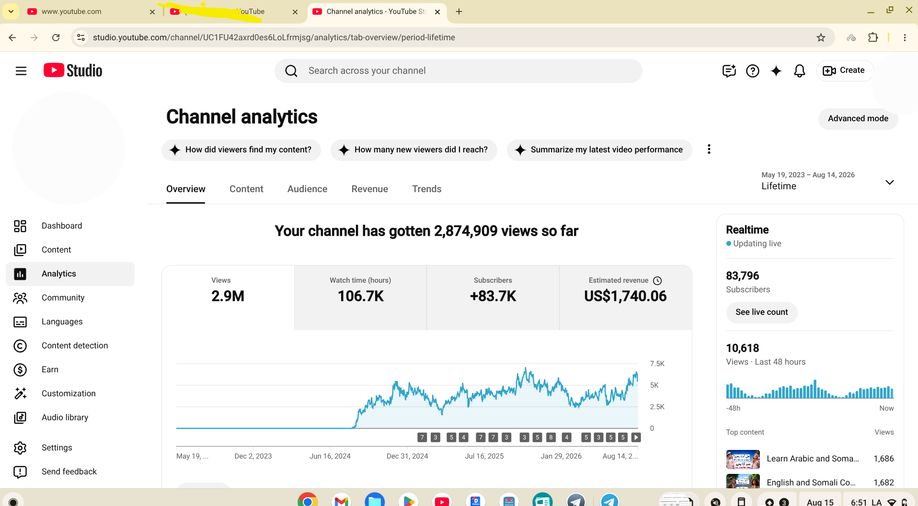This screenshot has width=918, height=506.
Task: Open Dashboard from the sidebar
Action: pos(70,226)
